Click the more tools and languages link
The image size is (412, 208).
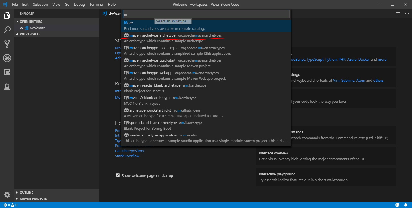coord(382,59)
